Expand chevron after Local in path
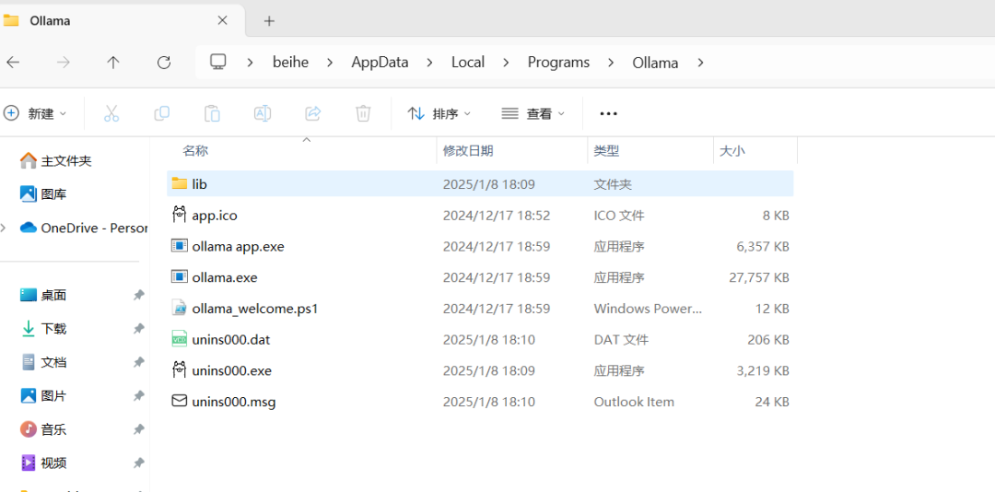Image resolution: width=995 pixels, height=492 pixels. click(506, 63)
